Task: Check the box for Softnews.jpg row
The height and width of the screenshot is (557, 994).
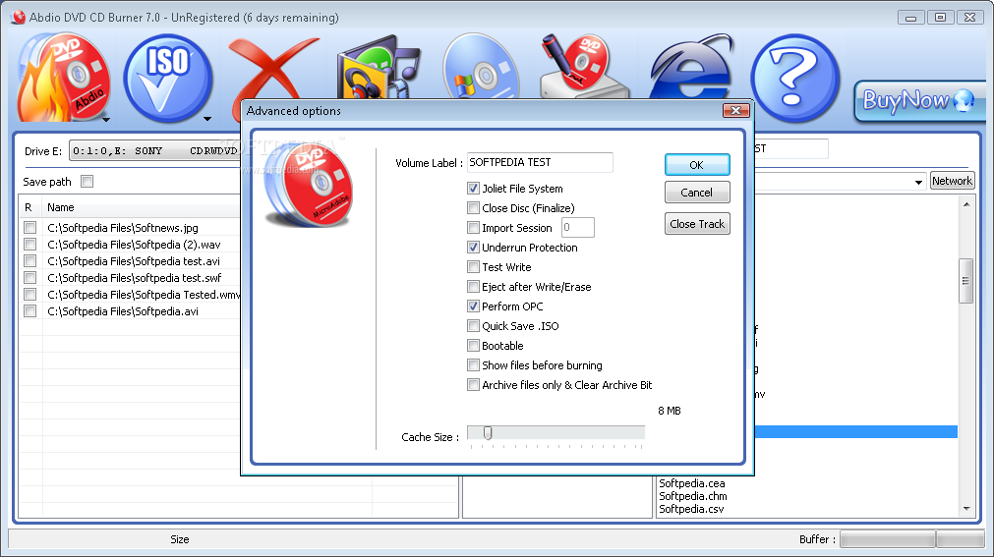Action: pyautogui.click(x=29, y=228)
